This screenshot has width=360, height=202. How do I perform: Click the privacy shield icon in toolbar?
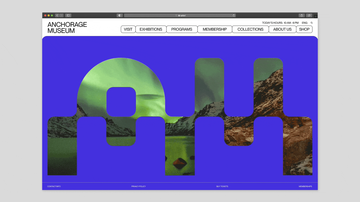[120, 15]
